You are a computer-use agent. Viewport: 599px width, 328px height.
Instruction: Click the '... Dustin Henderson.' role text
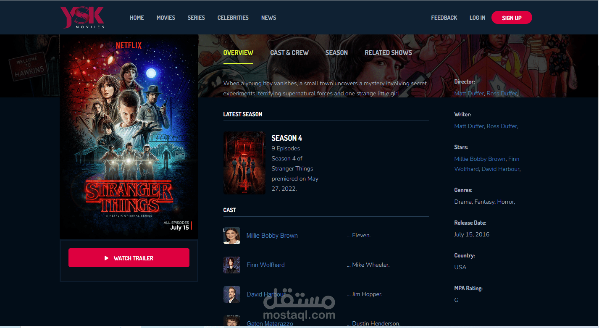point(373,324)
